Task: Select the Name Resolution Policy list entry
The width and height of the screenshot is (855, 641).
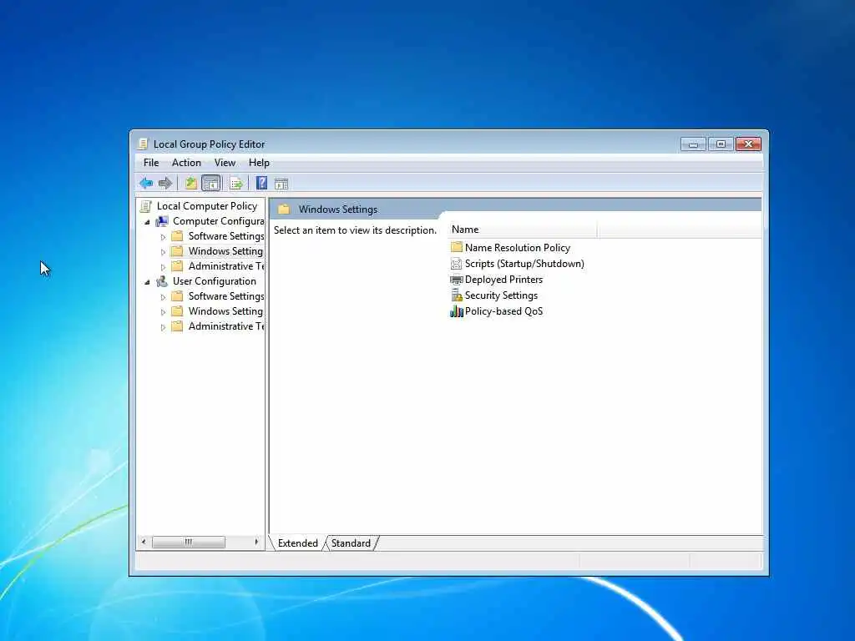Action: click(x=518, y=247)
